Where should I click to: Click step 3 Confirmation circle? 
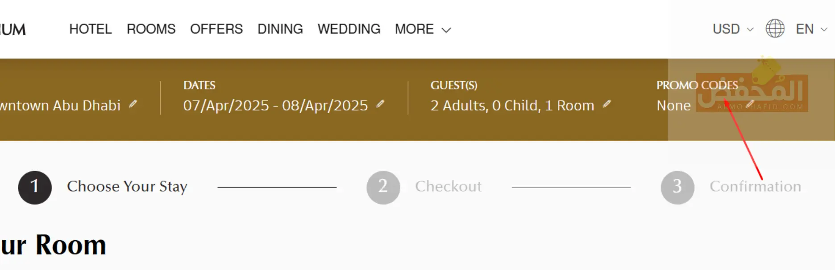point(677,187)
